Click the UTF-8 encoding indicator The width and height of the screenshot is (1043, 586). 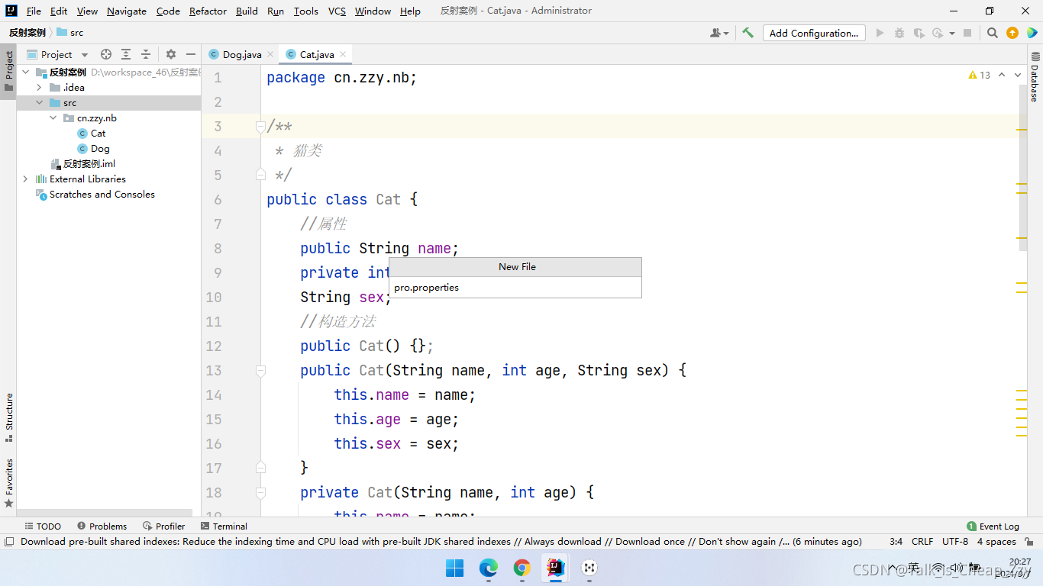point(955,542)
